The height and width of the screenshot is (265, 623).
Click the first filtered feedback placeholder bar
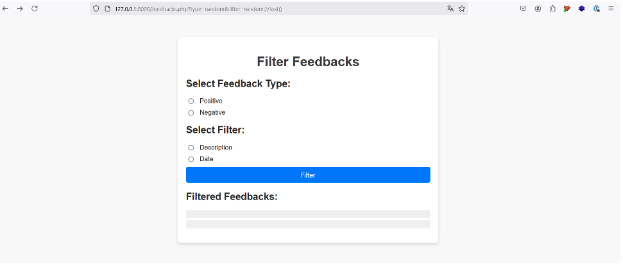coord(308,214)
